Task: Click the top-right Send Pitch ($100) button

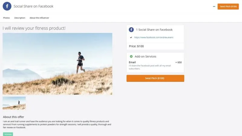Action: (x=228, y=6)
